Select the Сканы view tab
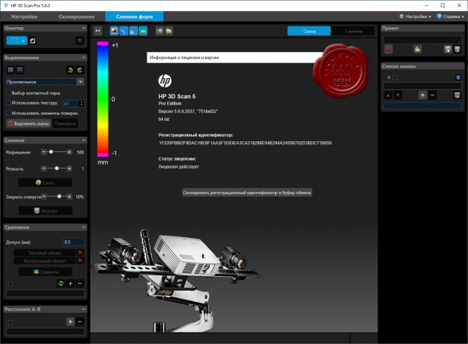Screen dimensions: 468x344 click(309, 31)
